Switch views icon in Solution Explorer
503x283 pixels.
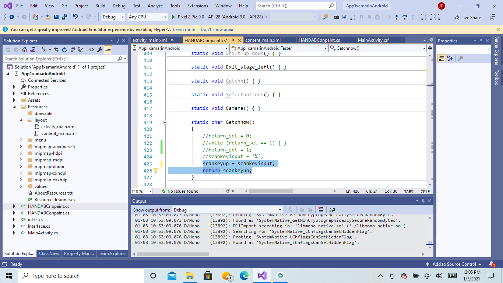point(32,50)
